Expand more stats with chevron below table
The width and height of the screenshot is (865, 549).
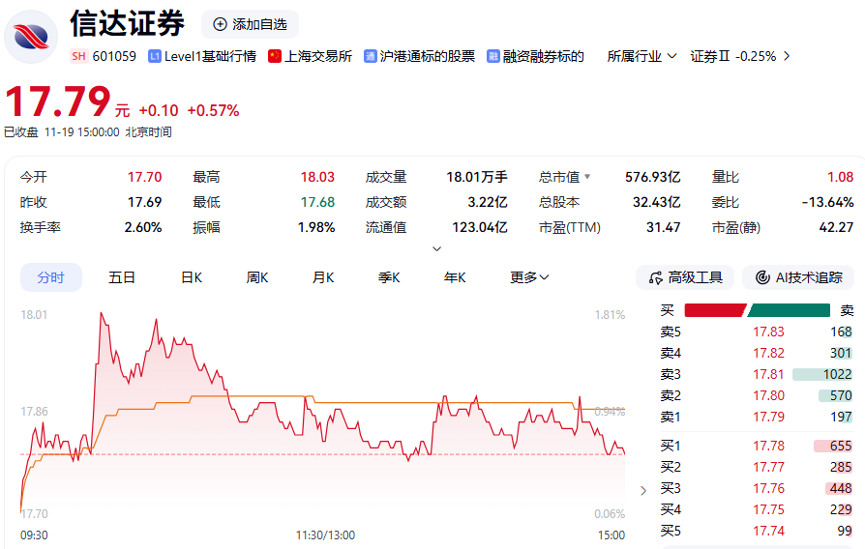coord(436,248)
